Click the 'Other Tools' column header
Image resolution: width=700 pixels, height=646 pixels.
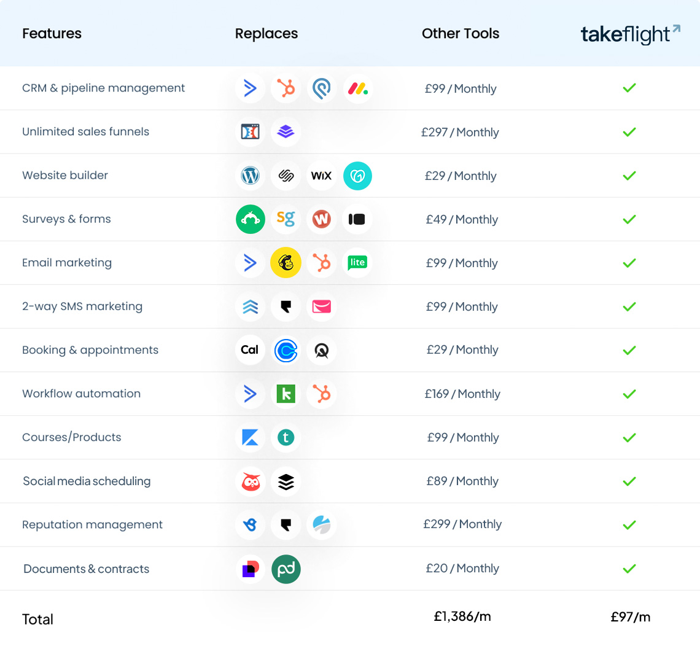click(x=461, y=34)
